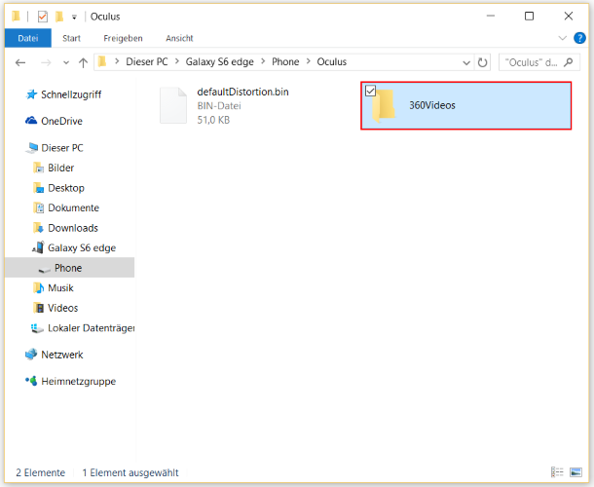Open the Musik folder in the sidebar
594x487 pixels.
click(53, 288)
